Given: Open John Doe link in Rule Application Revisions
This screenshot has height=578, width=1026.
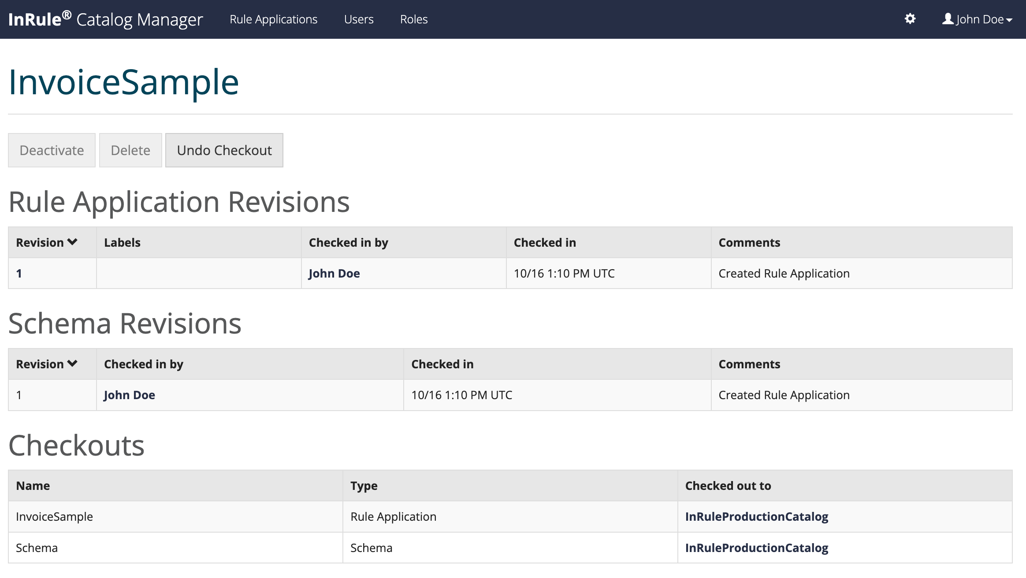Looking at the screenshot, I should point(334,273).
